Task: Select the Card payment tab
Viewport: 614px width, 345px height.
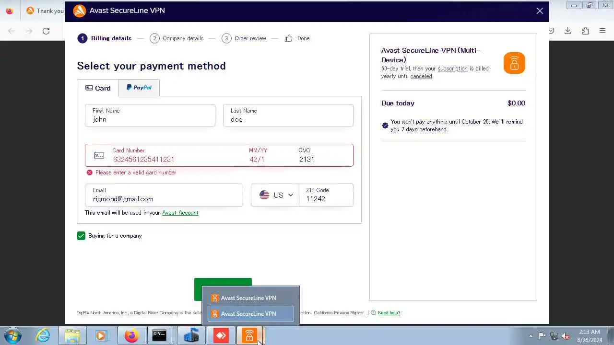Action: coord(98,88)
